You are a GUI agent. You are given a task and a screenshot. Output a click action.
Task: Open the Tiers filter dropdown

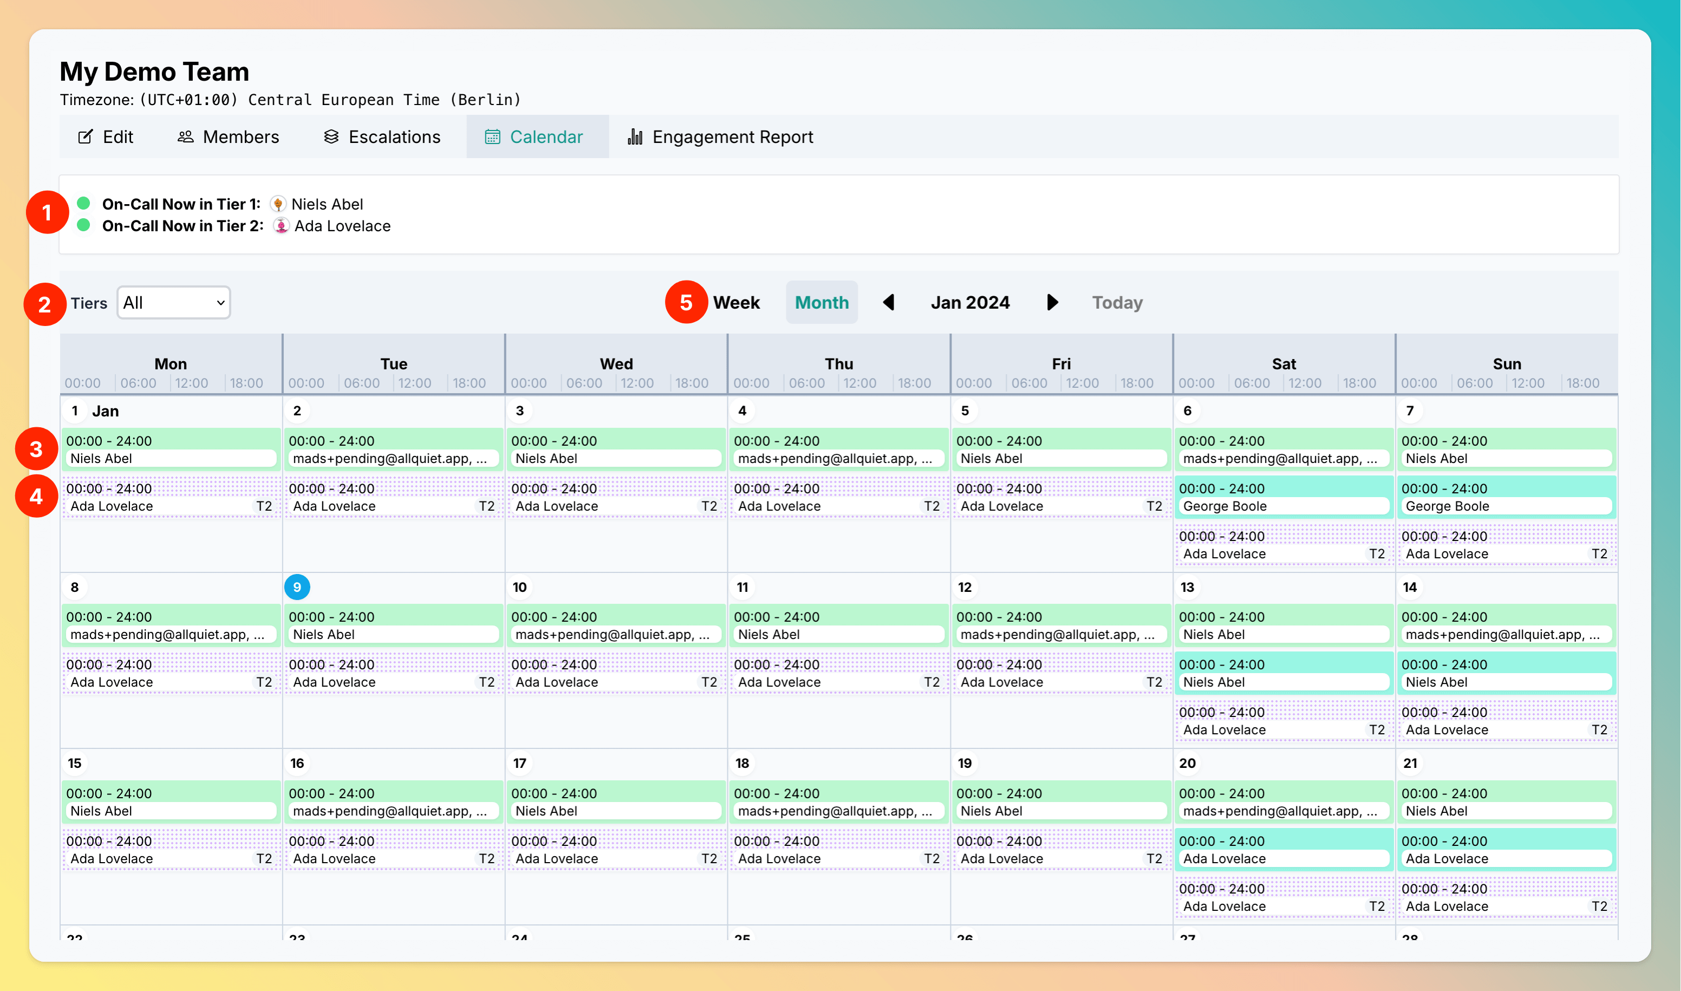coord(174,303)
